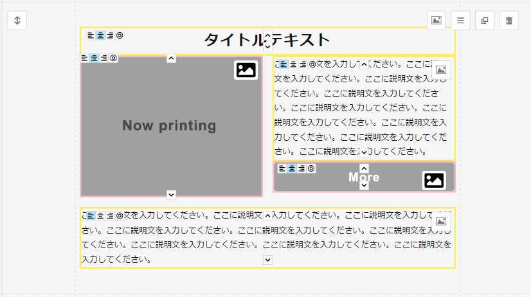Click down chevron below Now printing image
Viewport: 531px width, 297px height.
pos(171,194)
